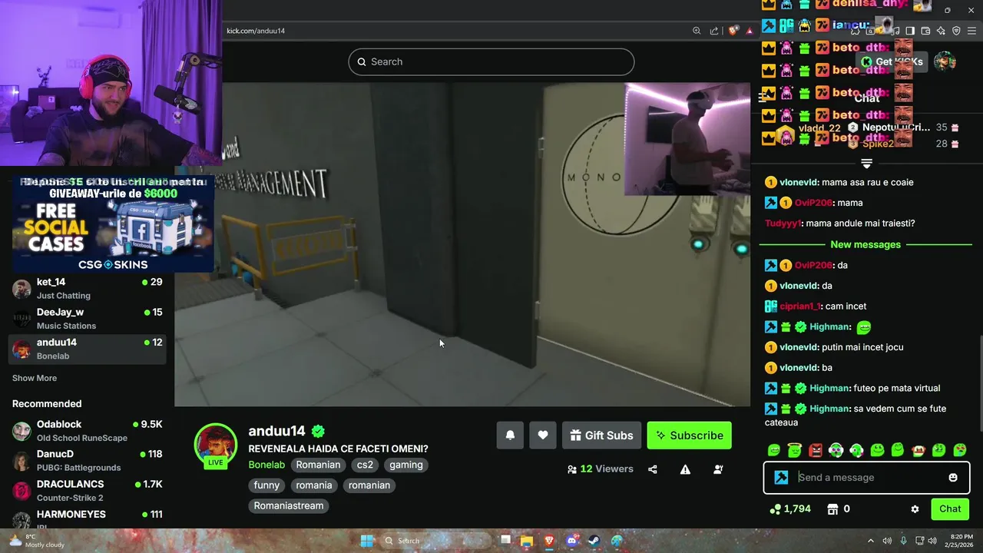Click the address bar share icon
This screenshot has width=983, height=553.
tap(714, 31)
